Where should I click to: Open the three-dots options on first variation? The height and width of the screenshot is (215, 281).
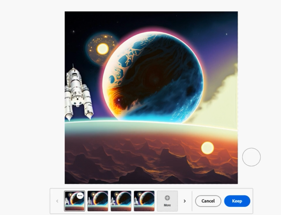tap(80, 195)
